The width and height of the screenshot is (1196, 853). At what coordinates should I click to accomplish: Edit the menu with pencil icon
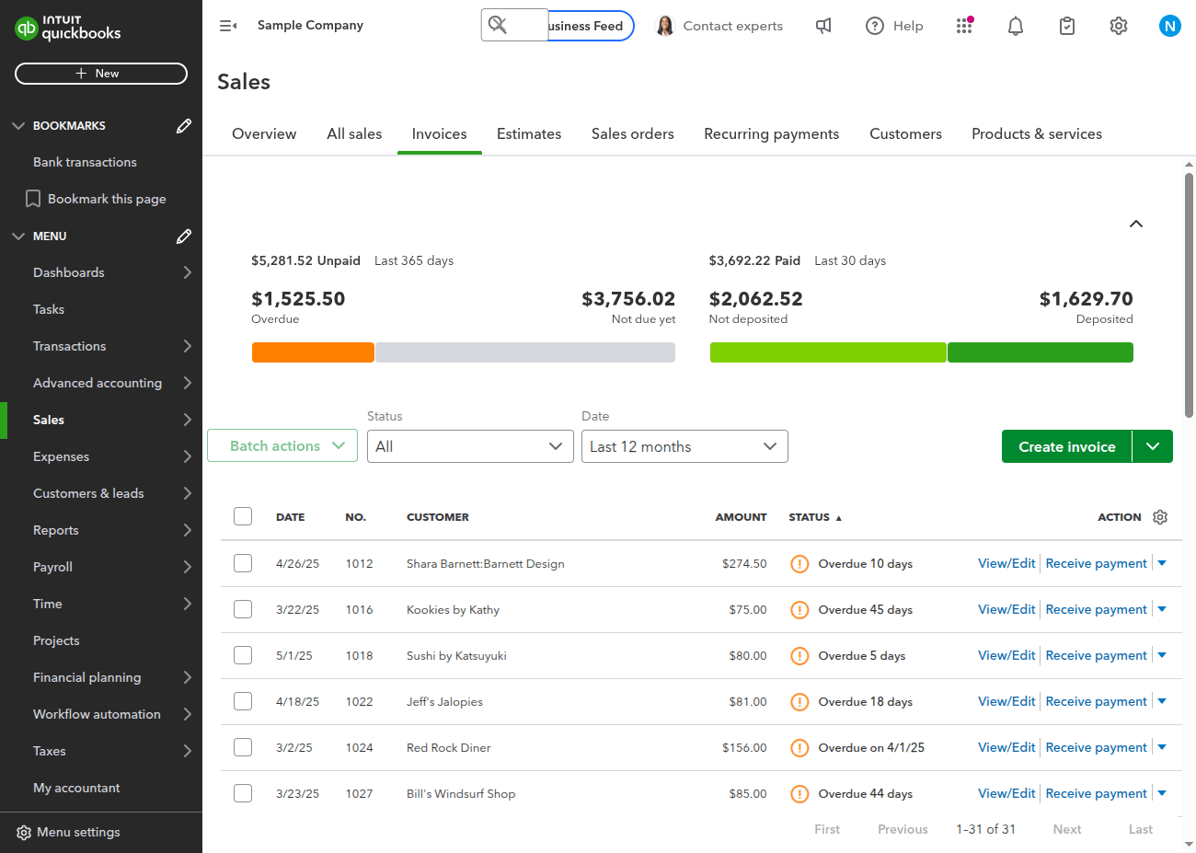click(x=184, y=236)
